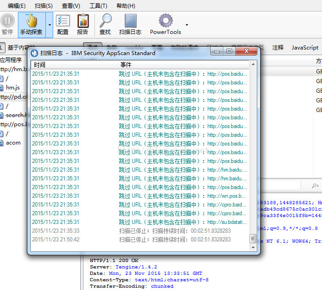Image resolution: width=322 pixels, height=290 pixels.
Task: Click the Find (查找) magnifier icon
Action: 105,21
